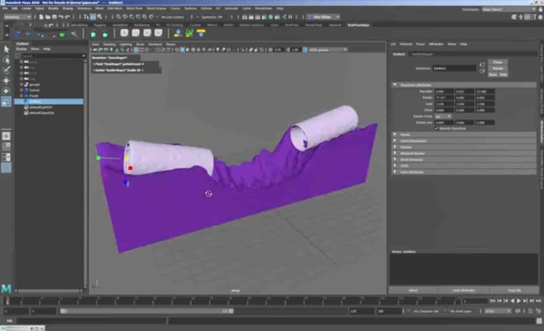
Task: Click Load Attributes at the panel bottom
Action: tap(463, 290)
